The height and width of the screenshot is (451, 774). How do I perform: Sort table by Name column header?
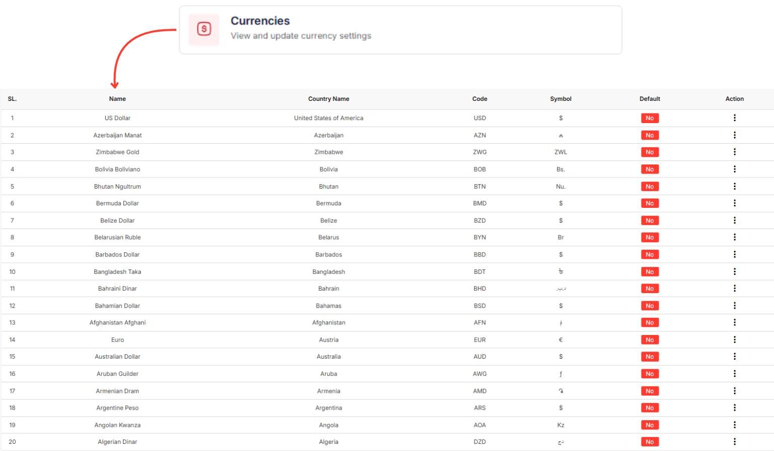tap(117, 99)
